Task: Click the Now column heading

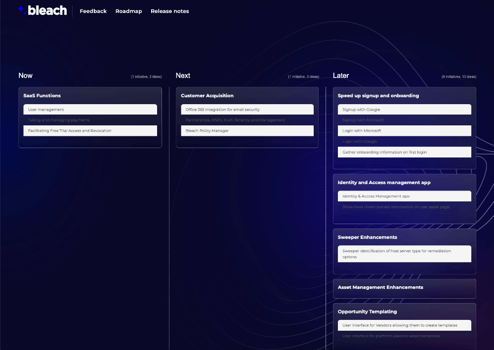Action: (25, 76)
